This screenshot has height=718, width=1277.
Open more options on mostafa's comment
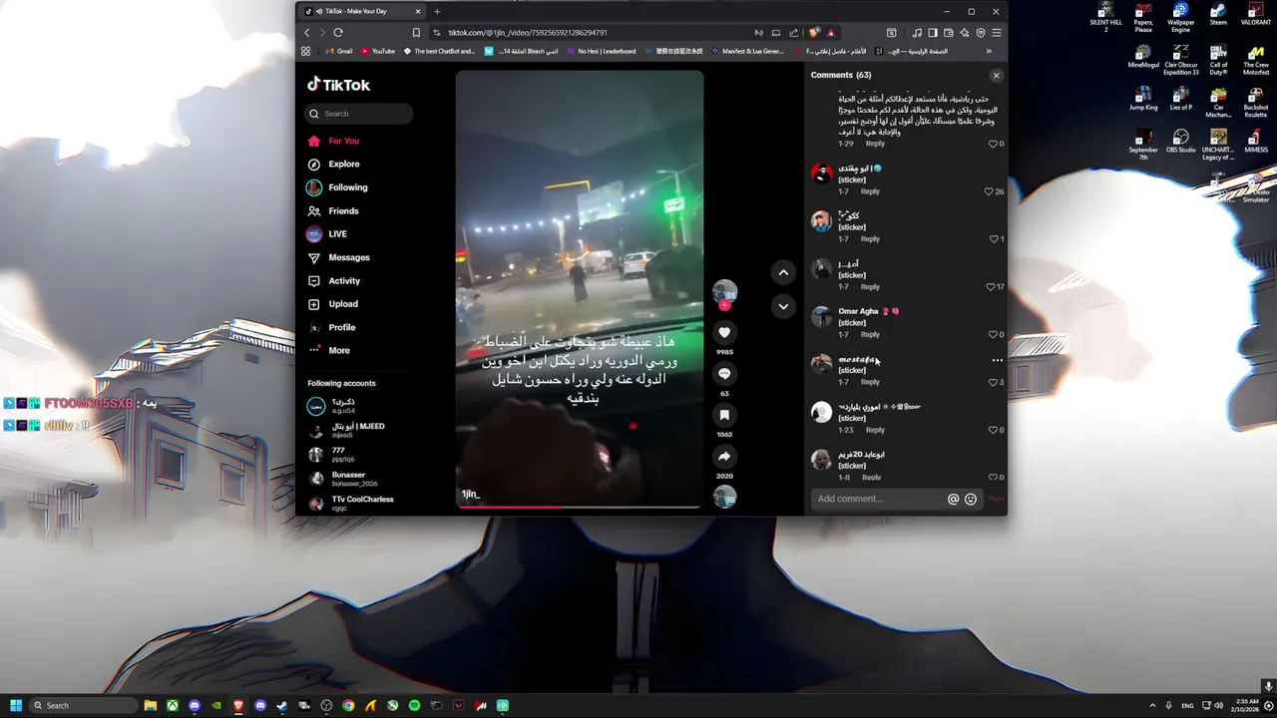[x=997, y=360]
